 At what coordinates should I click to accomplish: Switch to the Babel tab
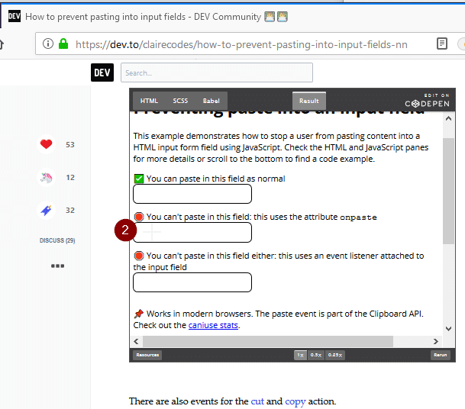pos(212,101)
